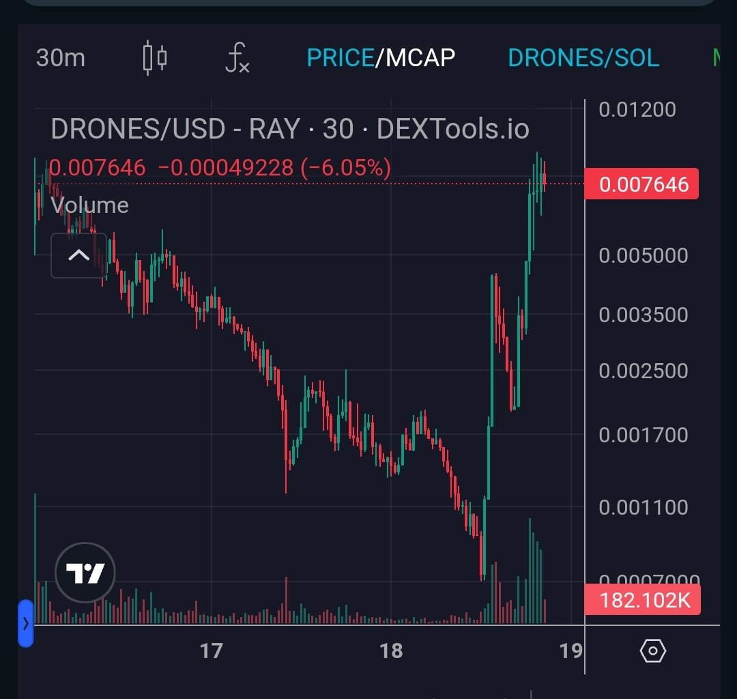
Task: Click date 19 on time axis
Action: 570,651
